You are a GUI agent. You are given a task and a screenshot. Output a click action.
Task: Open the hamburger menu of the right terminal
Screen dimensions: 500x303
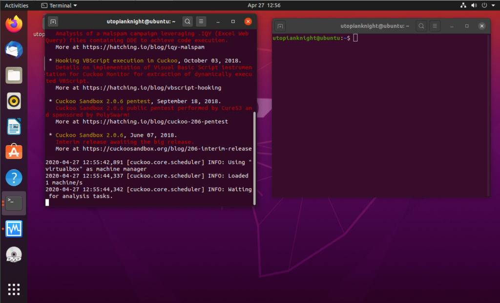(x=434, y=26)
